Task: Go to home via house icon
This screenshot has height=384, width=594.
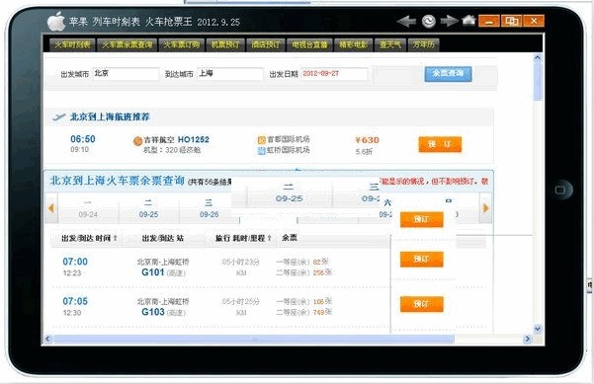Action: click(469, 20)
